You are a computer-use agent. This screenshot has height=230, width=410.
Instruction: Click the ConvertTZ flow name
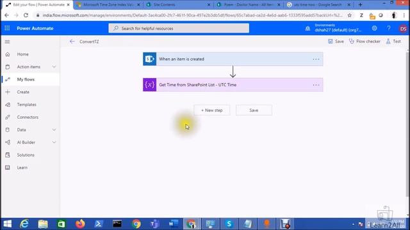pos(89,42)
